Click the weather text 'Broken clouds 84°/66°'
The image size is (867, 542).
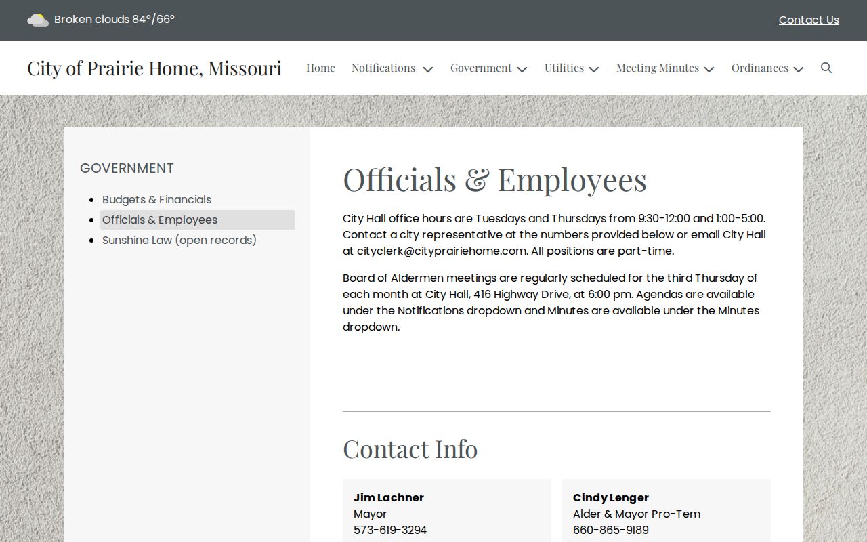pos(114,20)
